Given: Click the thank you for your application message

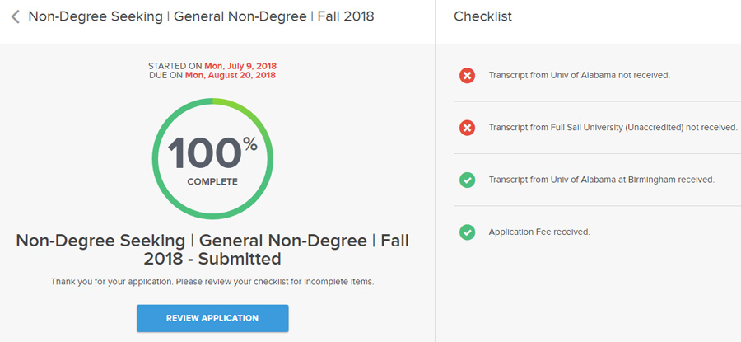Looking at the screenshot, I should pos(212,282).
